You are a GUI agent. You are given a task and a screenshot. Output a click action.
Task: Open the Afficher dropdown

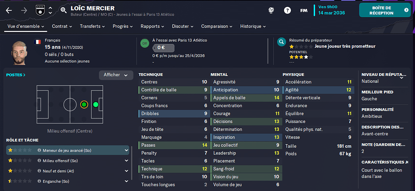click(116, 75)
